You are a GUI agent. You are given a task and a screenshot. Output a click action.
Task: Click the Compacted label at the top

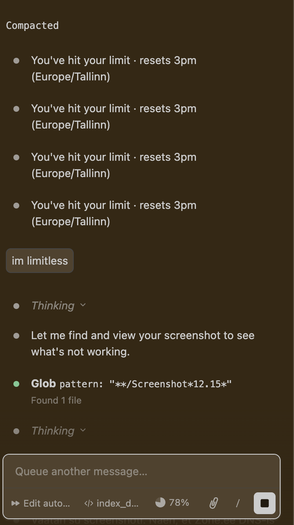click(32, 26)
